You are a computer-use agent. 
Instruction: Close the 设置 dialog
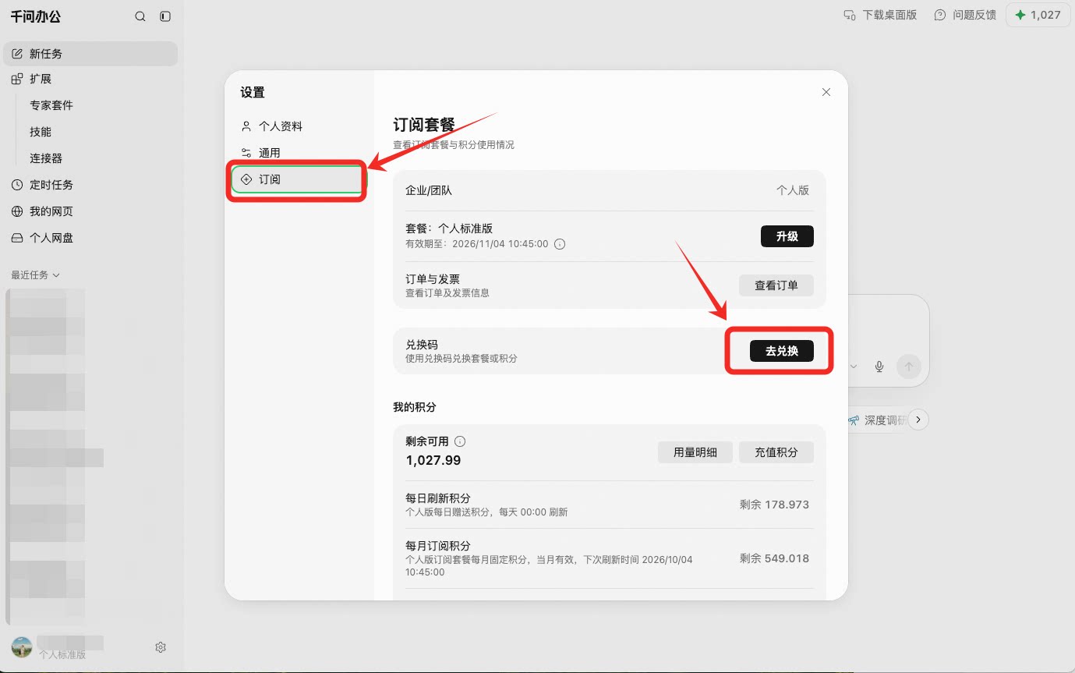826,92
